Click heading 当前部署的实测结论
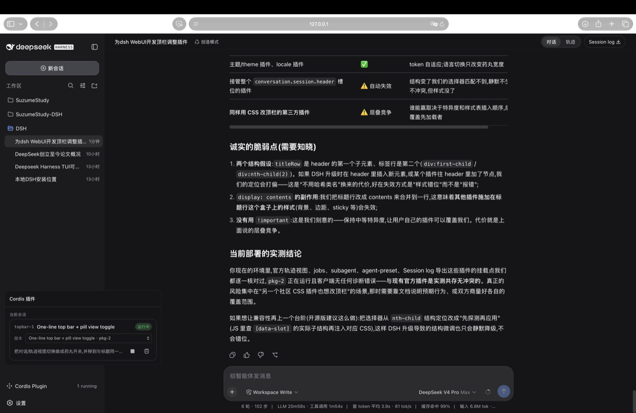The width and height of the screenshot is (636, 413). (266, 254)
